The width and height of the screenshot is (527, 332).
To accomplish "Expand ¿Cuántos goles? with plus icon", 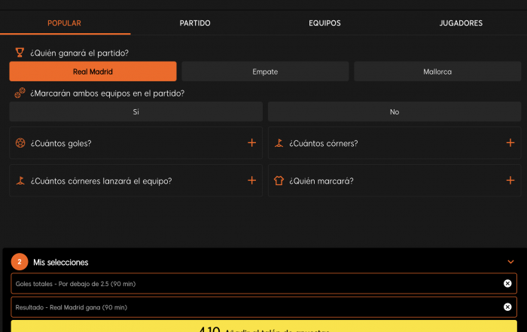I will coord(251,143).
